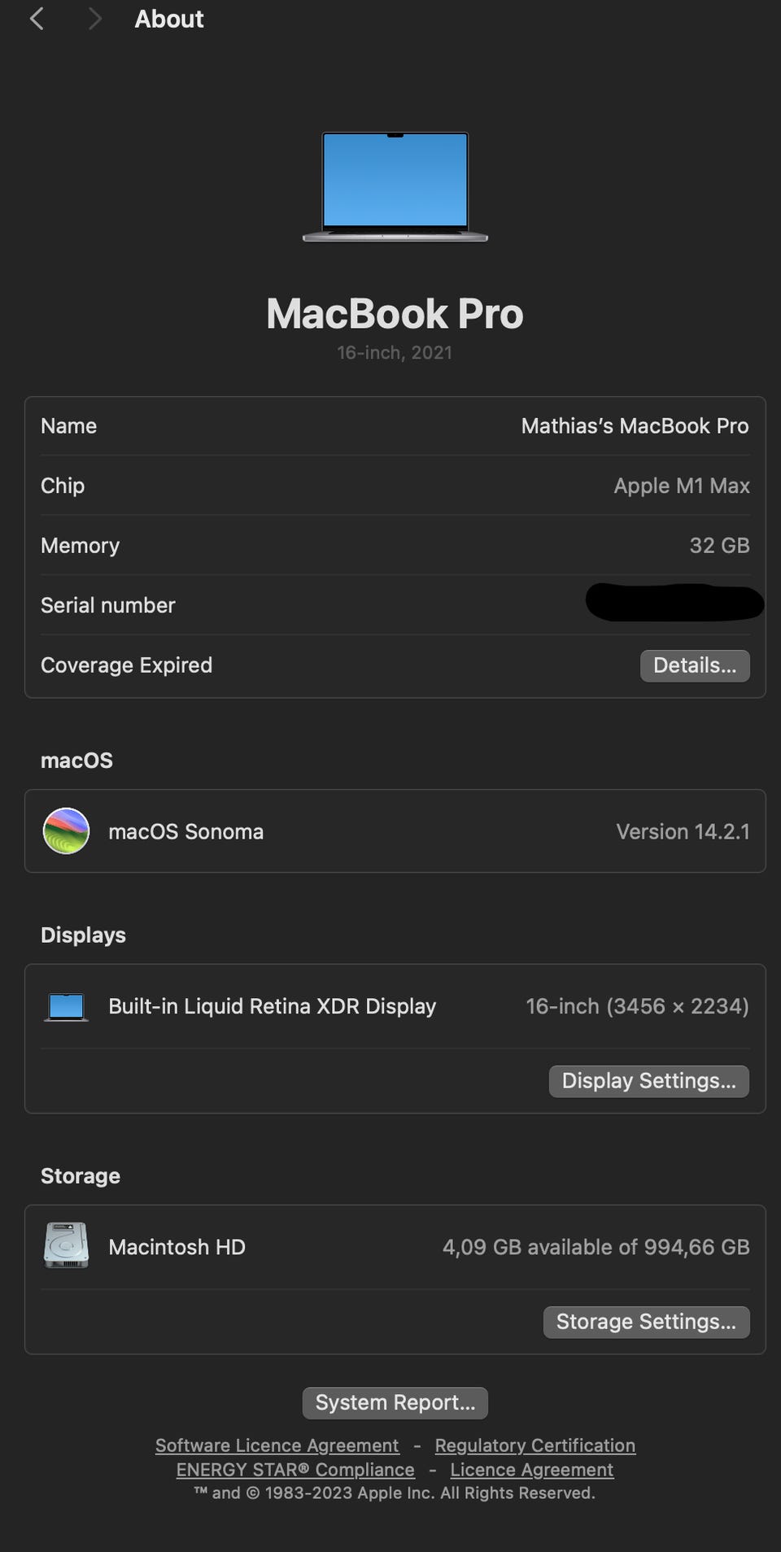Open the Licence Agreement link

point(531,1470)
